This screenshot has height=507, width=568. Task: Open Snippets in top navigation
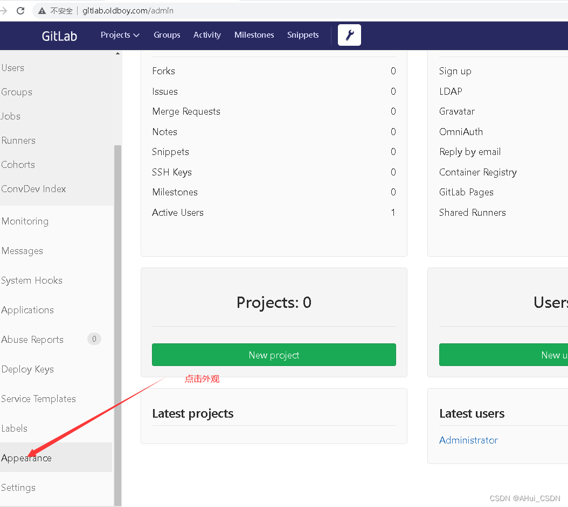[x=302, y=35]
